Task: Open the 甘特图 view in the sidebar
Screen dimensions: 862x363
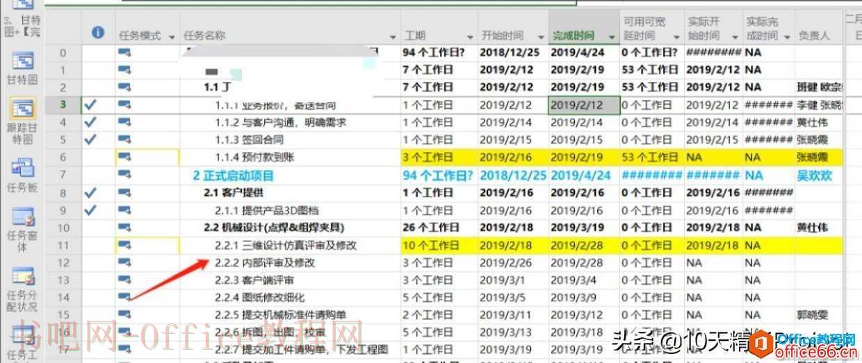Action: click(x=22, y=69)
